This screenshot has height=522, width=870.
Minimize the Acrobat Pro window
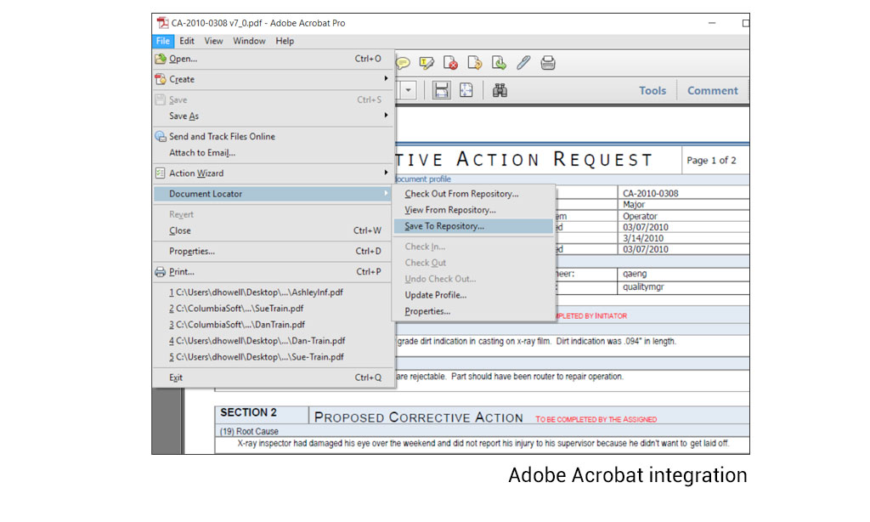[712, 23]
